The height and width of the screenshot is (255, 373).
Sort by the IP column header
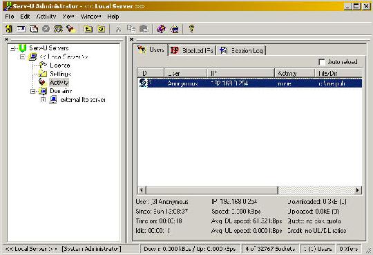[241, 73]
